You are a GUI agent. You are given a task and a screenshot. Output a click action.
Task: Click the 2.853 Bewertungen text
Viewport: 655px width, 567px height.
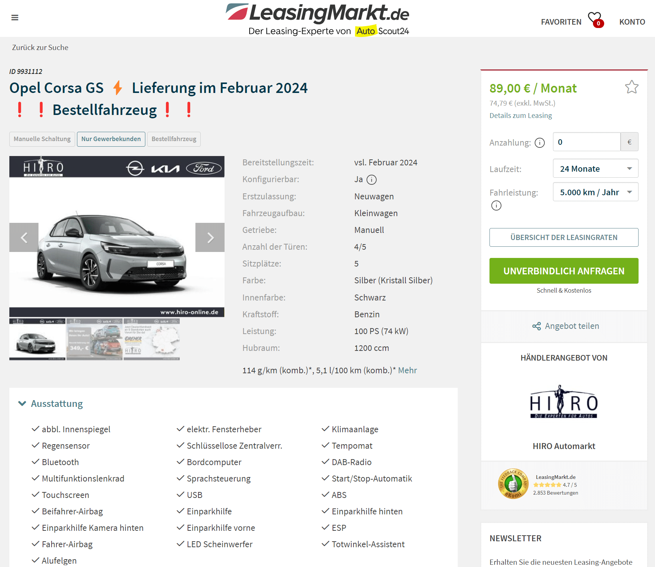(556, 493)
